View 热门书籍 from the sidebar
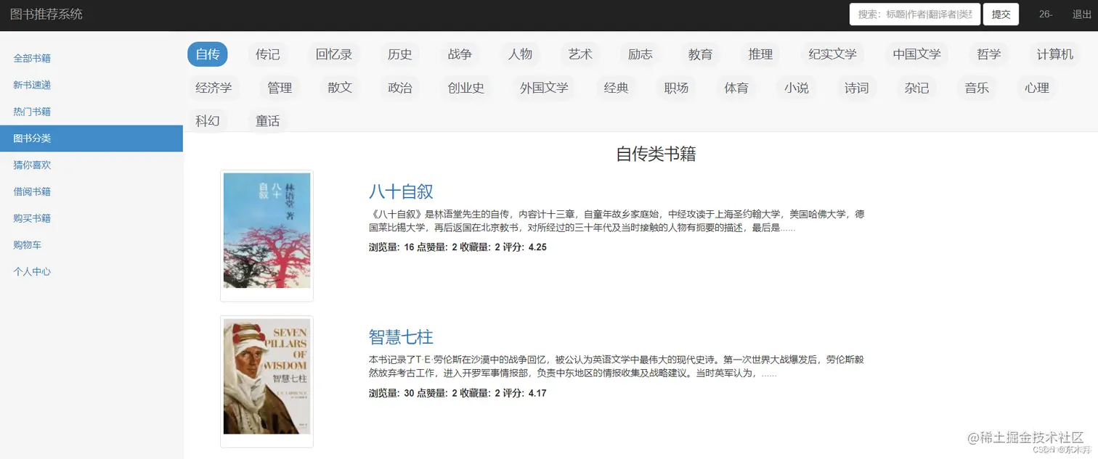Viewport: 1098px width, 459px height. (32, 111)
